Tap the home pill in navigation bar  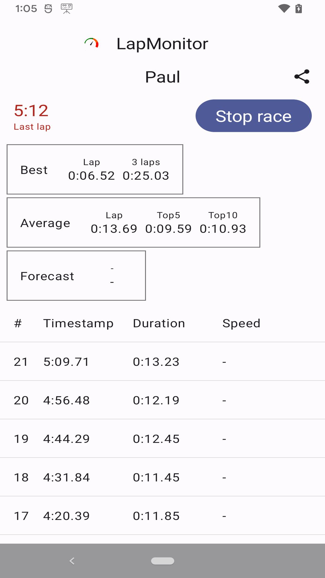coord(162,561)
